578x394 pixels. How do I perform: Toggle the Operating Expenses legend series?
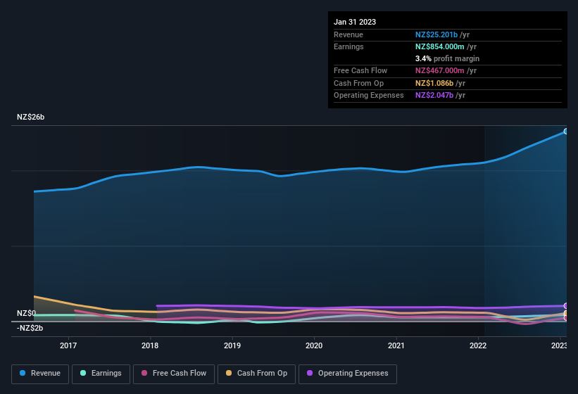pos(347,374)
